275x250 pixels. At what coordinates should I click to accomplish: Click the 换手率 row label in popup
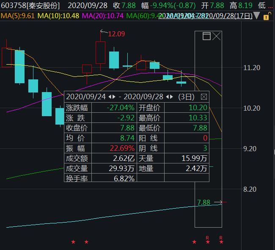tap(77, 178)
